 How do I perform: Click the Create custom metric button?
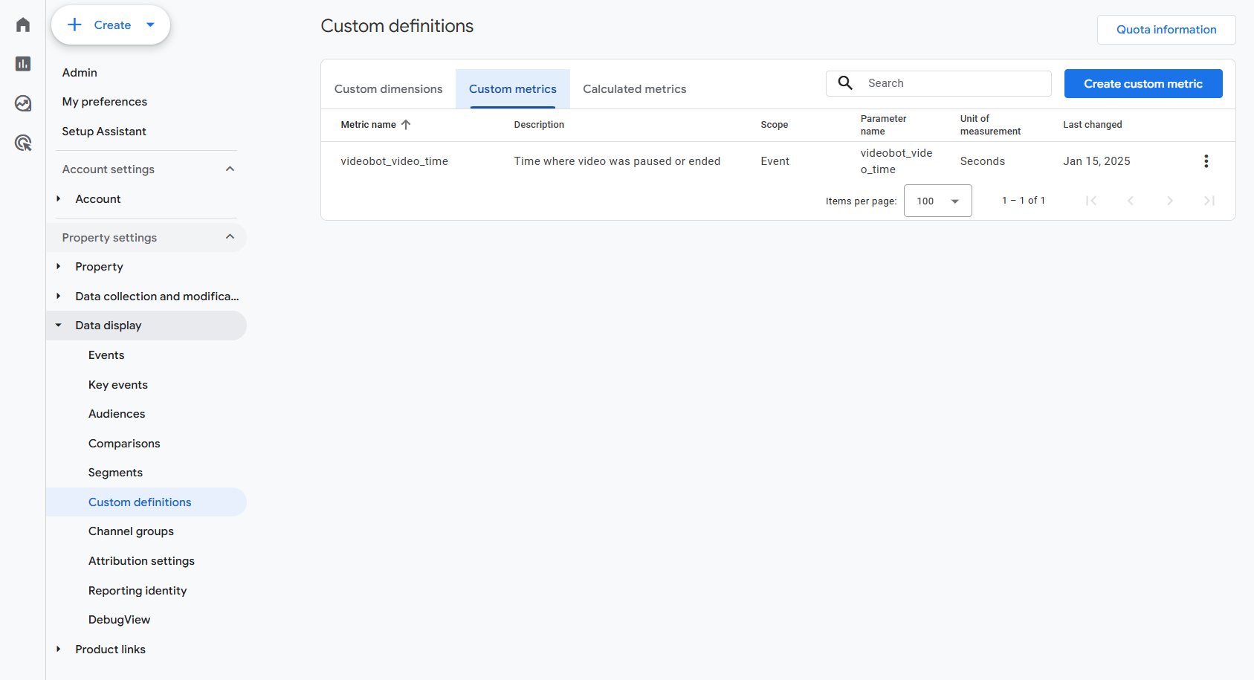point(1143,83)
